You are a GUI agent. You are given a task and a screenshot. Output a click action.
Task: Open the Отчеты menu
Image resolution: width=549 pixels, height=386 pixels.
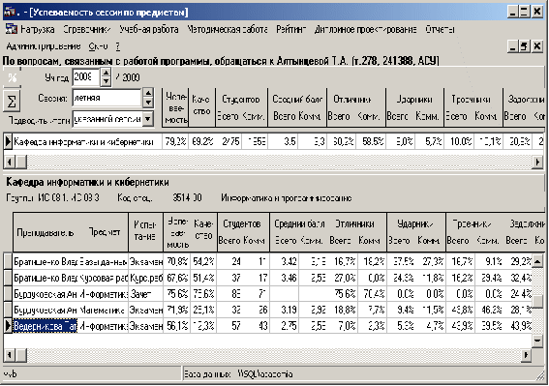pyautogui.click(x=440, y=30)
